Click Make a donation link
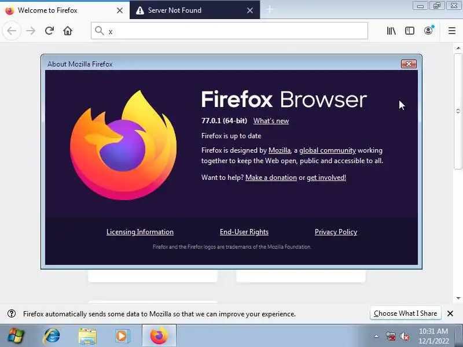This screenshot has width=463, height=347. 271,178
